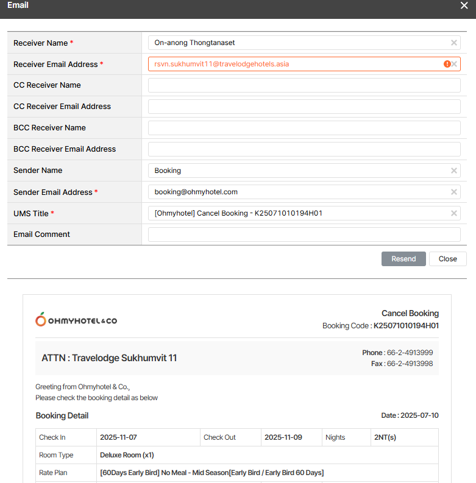Edit the Sender Email Address input
The image size is (476, 483).
[304, 192]
